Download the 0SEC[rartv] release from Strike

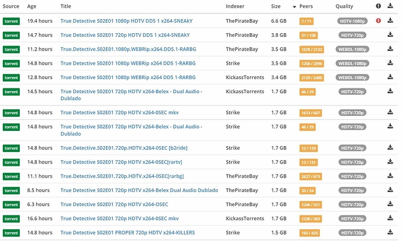[390, 162]
